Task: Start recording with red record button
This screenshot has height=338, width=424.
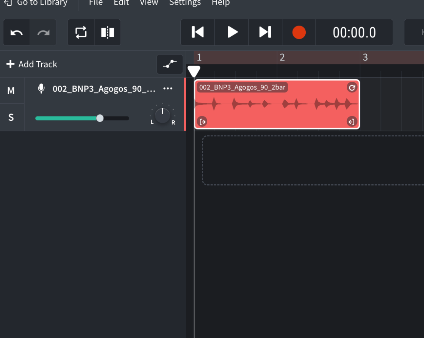Action: tap(299, 32)
